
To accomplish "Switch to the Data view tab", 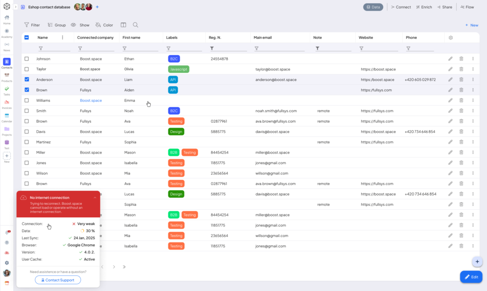I will (x=373, y=7).
